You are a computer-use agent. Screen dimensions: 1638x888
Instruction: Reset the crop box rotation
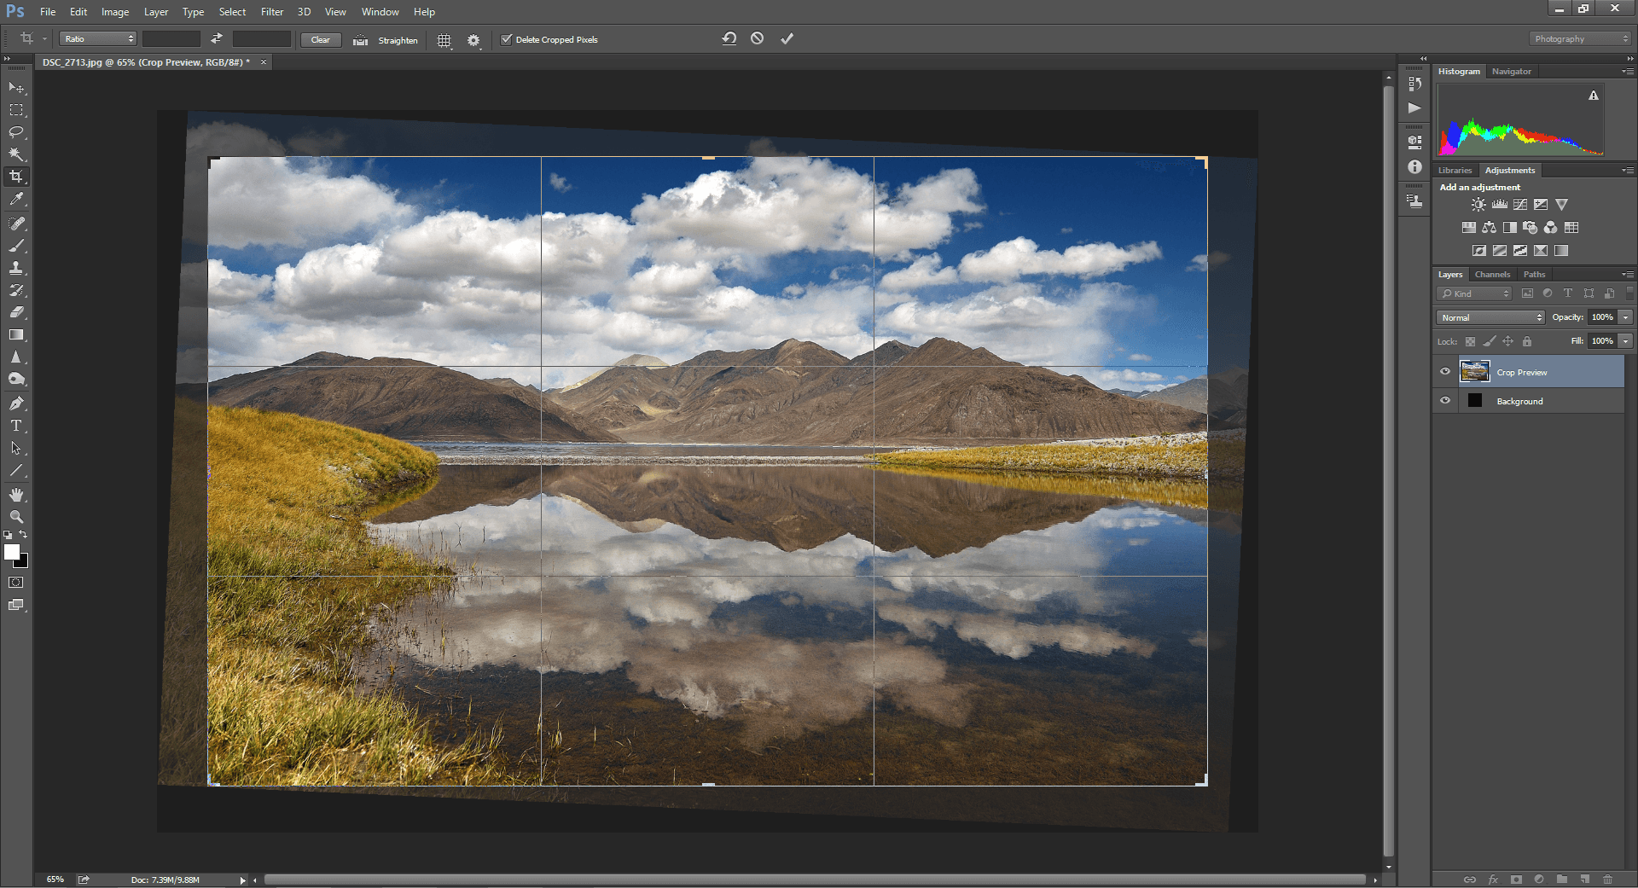tap(729, 39)
